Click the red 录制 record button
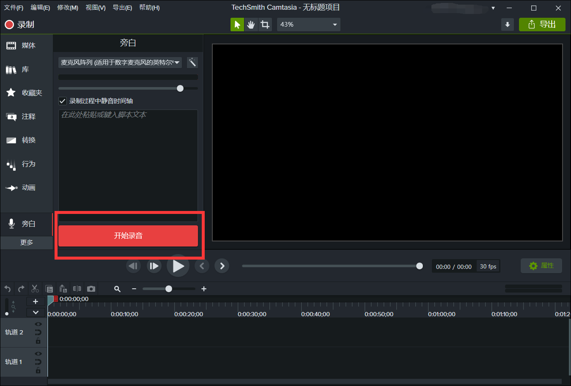The width and height of the screenshot is (571, 386). 19,25
